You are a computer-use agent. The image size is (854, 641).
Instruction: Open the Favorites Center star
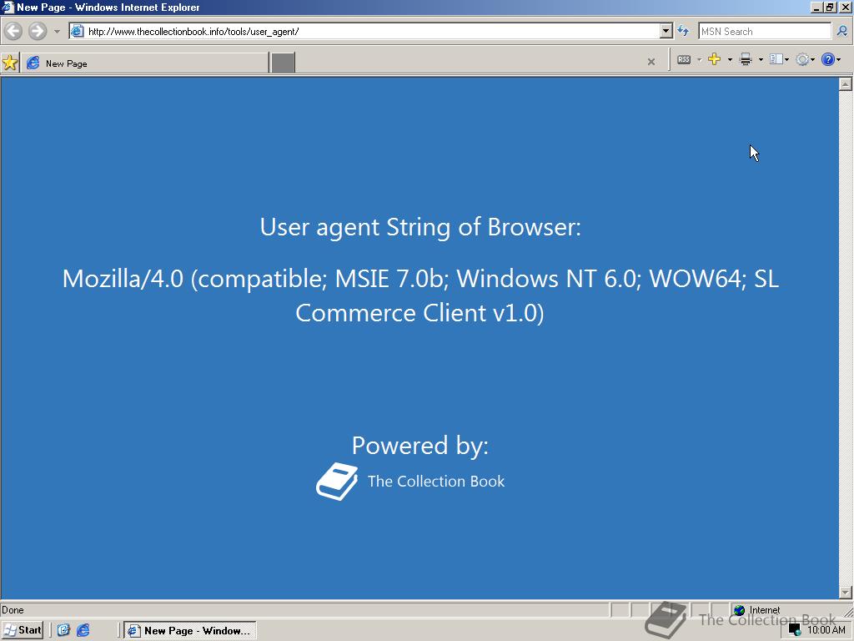pyautogui.click(x=10, y=63)
